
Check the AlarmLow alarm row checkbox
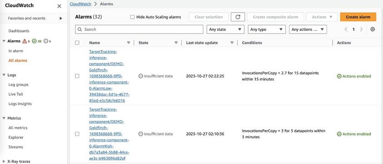(77, 76)
